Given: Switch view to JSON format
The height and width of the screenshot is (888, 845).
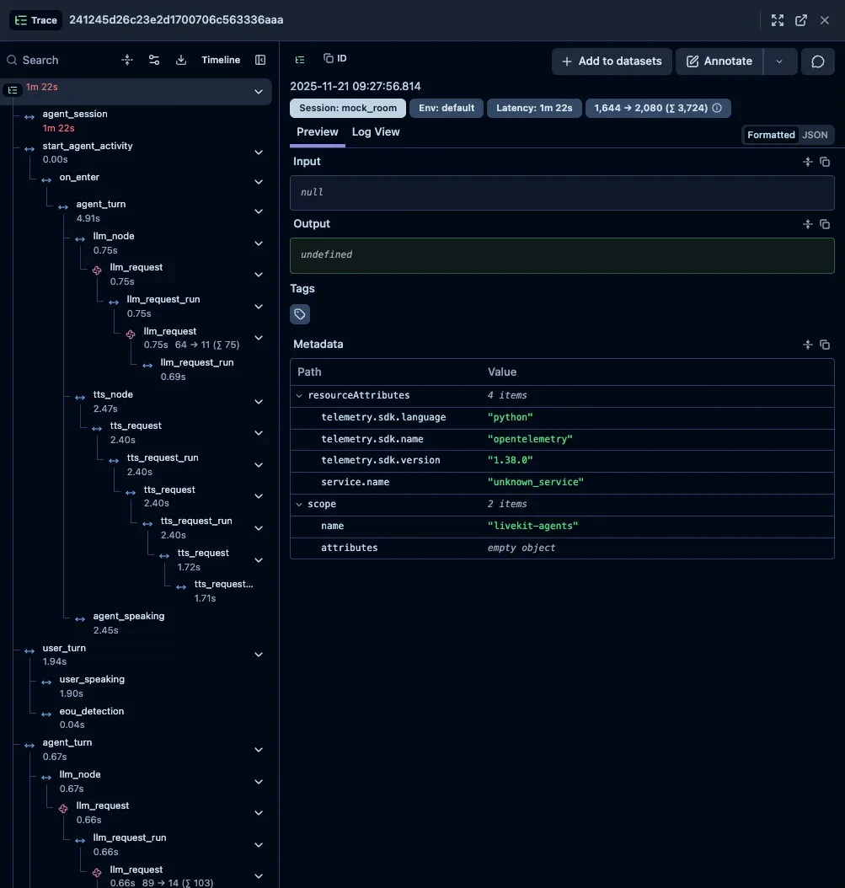Looking at the screenshot, I should coord(815,135).
